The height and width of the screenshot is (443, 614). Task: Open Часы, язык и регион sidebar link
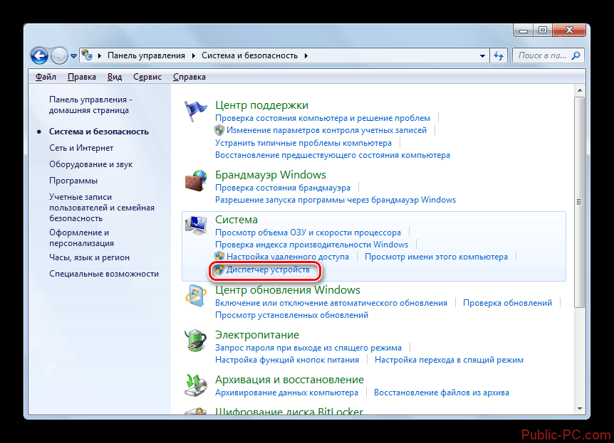89,257
